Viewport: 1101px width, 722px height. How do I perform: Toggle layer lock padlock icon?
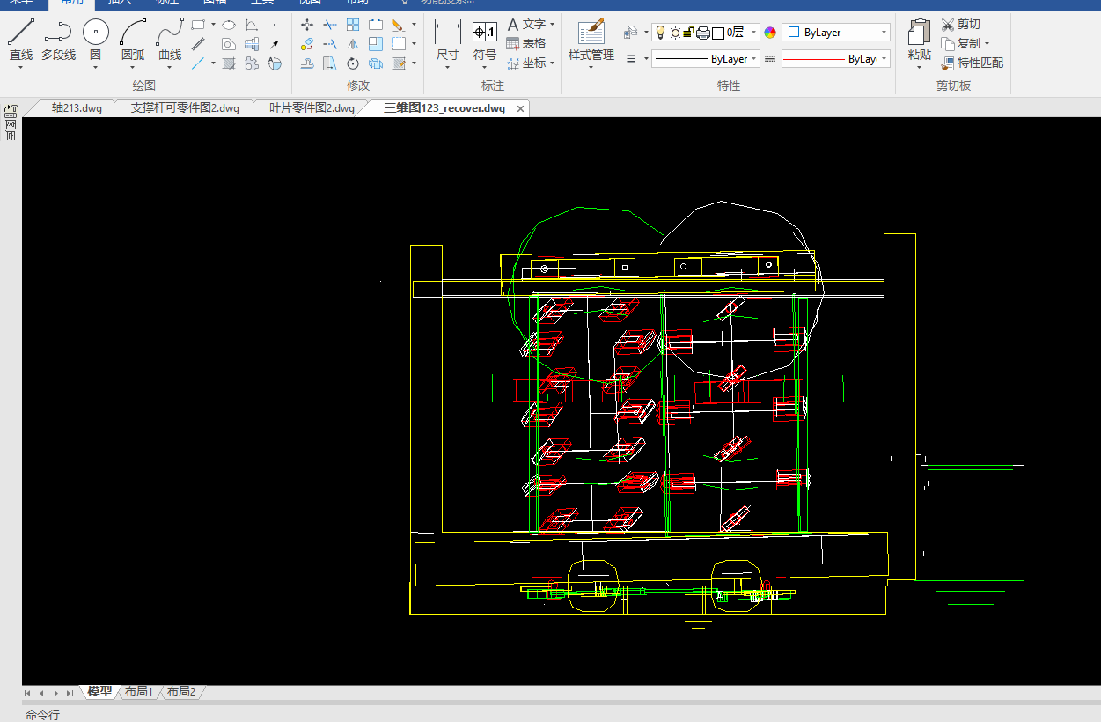click(x=688, y=33)
